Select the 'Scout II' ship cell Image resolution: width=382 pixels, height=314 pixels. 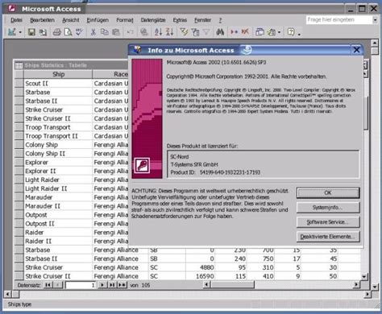[58, 84]
